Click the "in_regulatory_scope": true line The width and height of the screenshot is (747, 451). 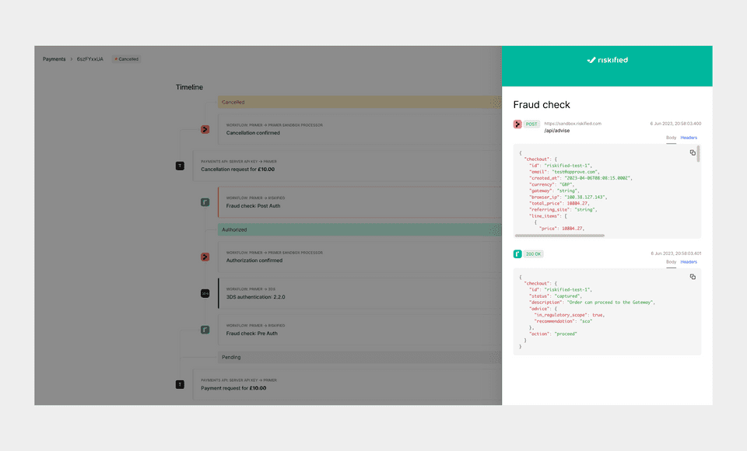[570, 315]
